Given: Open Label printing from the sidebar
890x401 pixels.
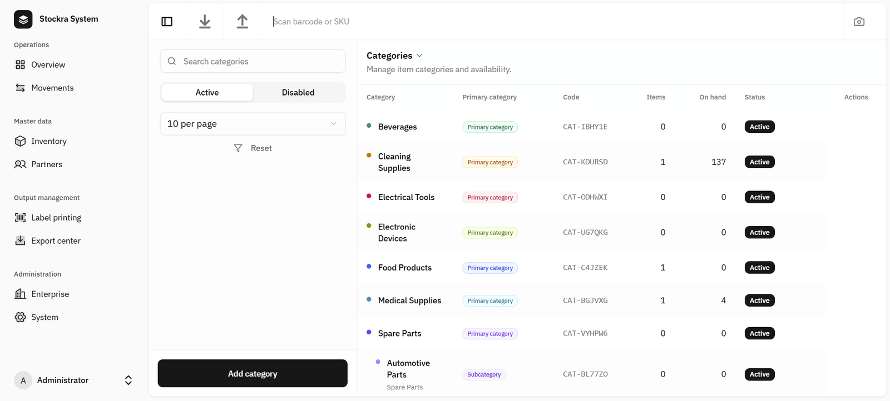Looking at the screenshot, I should [x=56, y=218].
